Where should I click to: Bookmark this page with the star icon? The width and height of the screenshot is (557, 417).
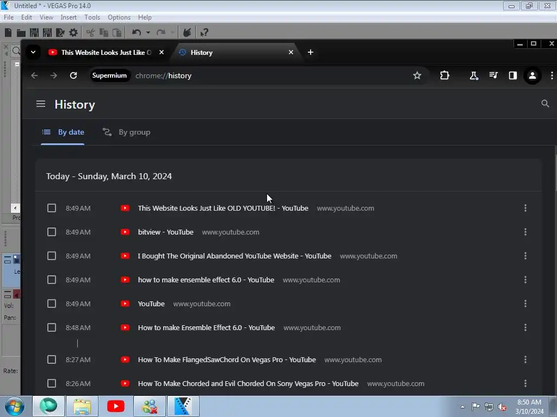coord(417,75)
